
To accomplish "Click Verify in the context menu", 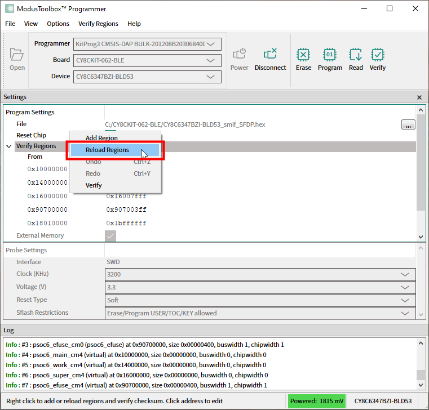I will (x=94, y=185).
